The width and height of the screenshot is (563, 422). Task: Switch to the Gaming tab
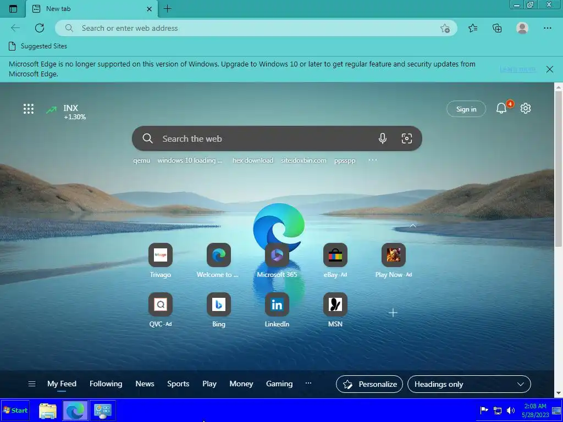[x=279, y=384]
